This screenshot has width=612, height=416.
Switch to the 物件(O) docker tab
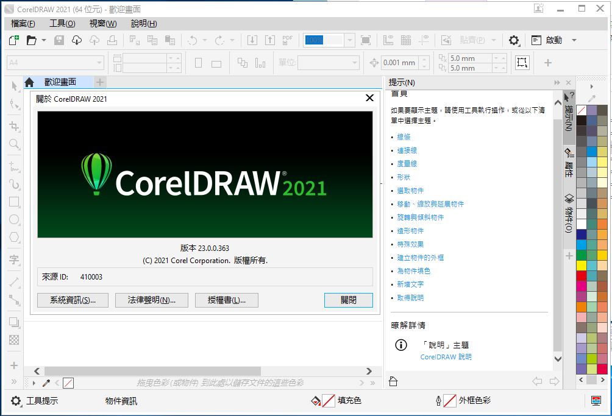click(x=569, y=213)
